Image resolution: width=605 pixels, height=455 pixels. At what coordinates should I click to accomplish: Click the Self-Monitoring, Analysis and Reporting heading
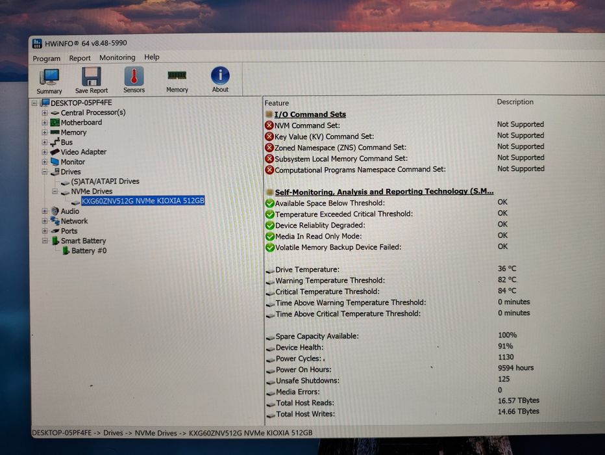tap(384, 192)
